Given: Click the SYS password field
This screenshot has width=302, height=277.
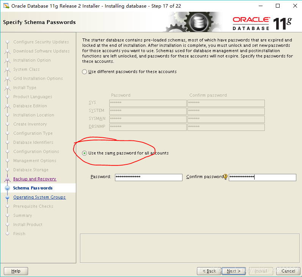Looking at the screenshot, I should click(148, 103).
